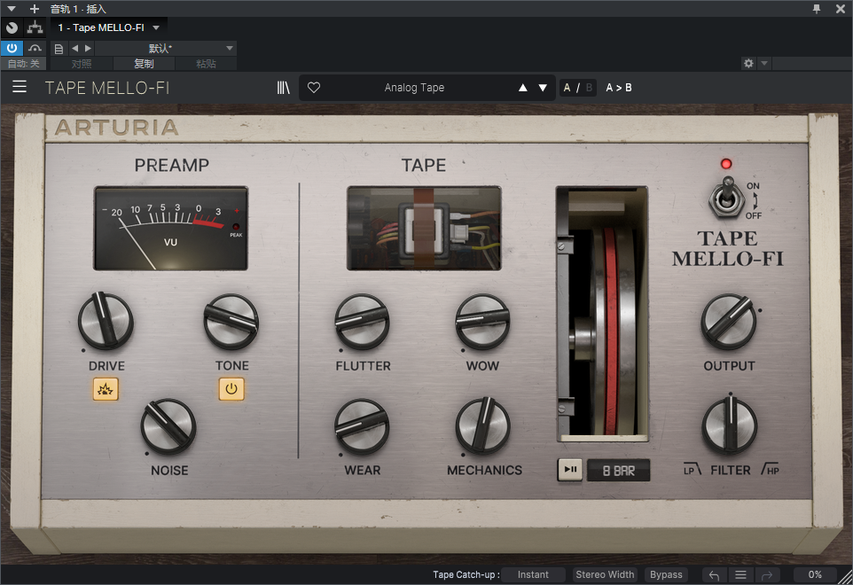Close the plugin window
The height and width of the screenshot is (585, 853).
point(841,9)
